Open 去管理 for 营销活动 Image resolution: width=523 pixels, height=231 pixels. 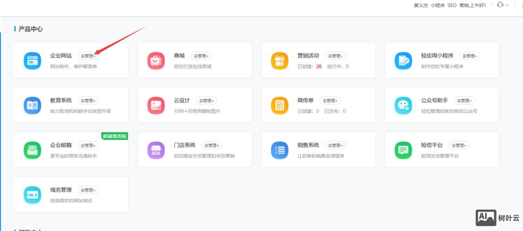336,56
